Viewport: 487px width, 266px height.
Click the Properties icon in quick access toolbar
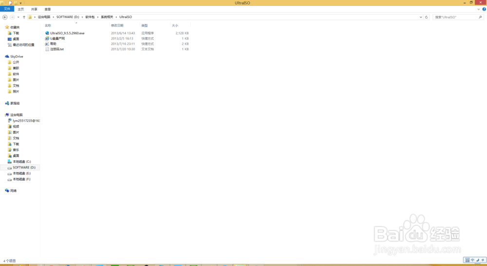coord(10,3)
